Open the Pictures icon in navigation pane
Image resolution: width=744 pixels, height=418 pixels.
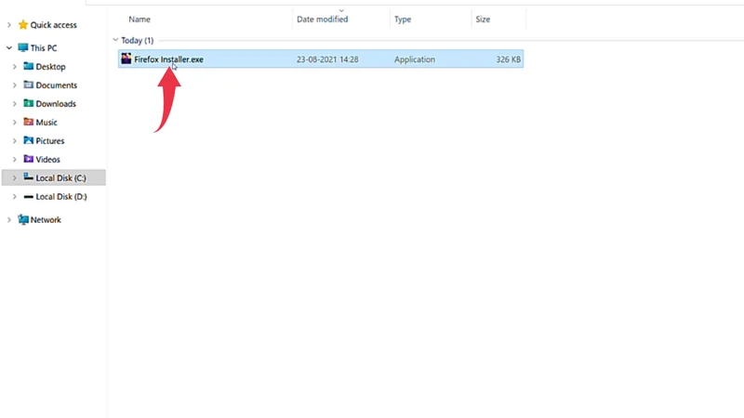coord(29,141)
